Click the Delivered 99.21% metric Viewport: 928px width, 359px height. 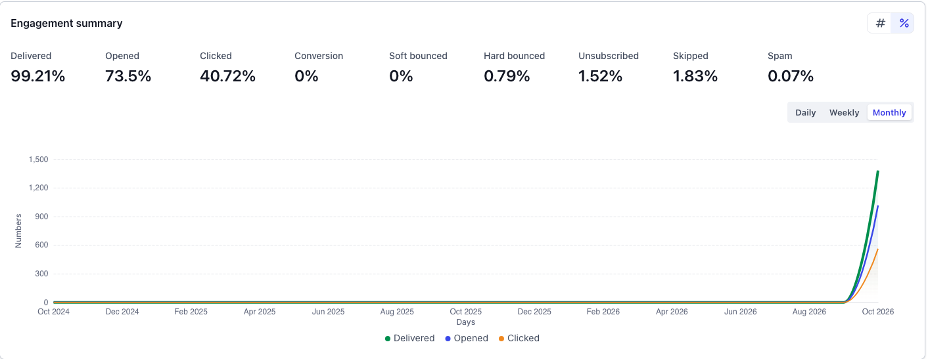(38, 68)
